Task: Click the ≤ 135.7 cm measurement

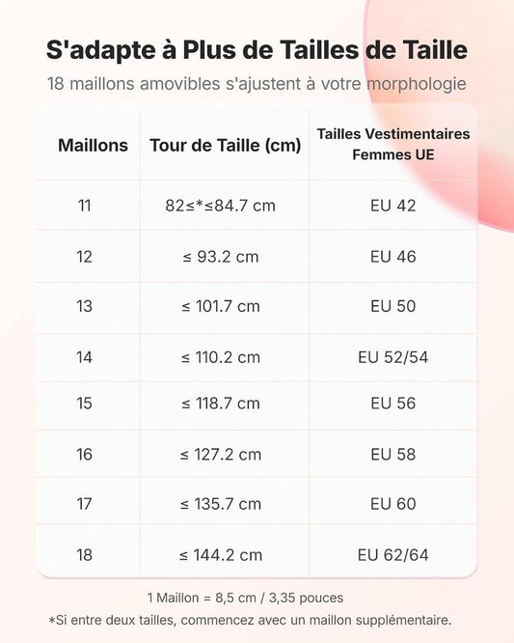Action: (x=220, y=504)
